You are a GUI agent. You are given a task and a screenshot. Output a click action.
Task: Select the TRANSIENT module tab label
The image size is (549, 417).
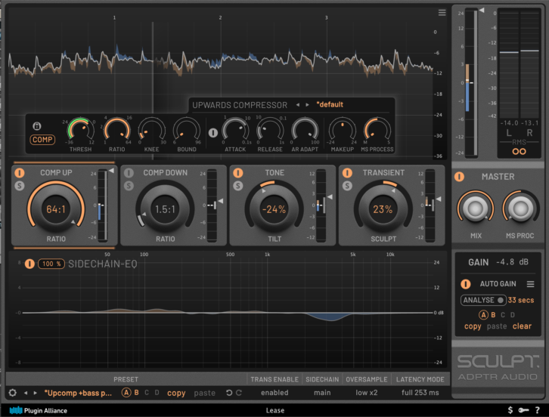(383, 173)
